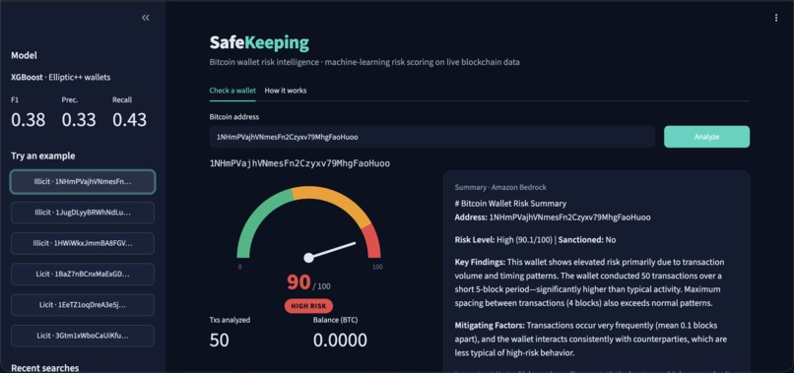Load example Illicit · 1HWiWkxJmmBA8FGV…
The width and height of the screenshot is (794, 373).
(x=83, y=243)
